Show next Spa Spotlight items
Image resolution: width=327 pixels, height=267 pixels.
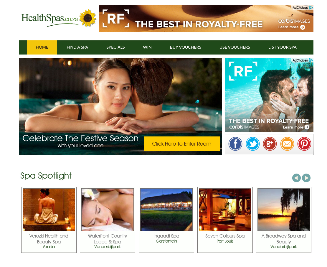(306, 178)
